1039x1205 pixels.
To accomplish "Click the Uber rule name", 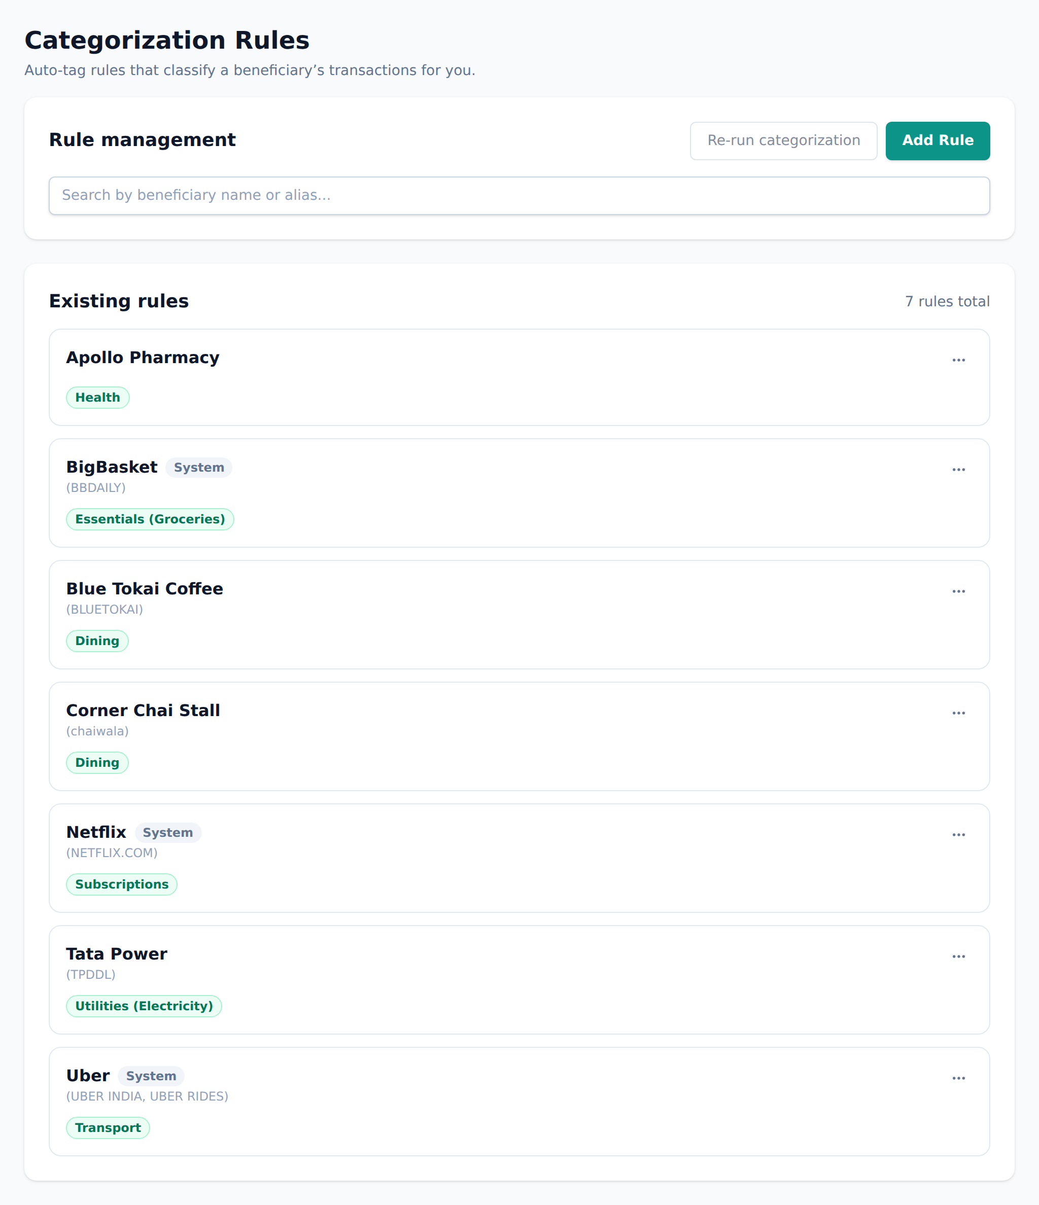I will click(88, 1075).
